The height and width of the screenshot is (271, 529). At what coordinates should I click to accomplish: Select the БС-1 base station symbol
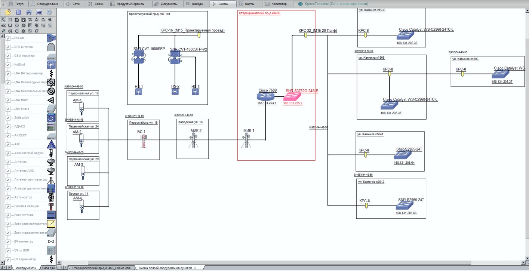pyautogui.click(x=143, y=141)
